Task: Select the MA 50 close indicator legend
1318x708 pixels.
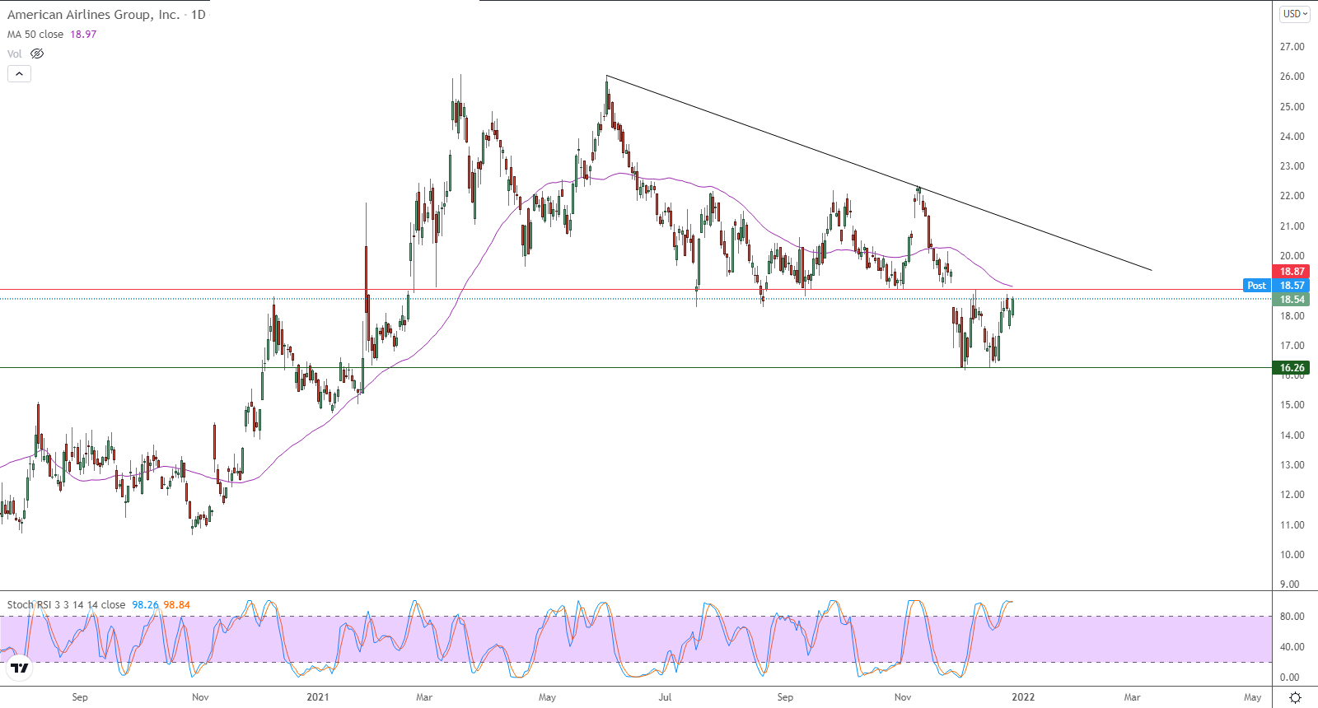Action: pos(35,35)
